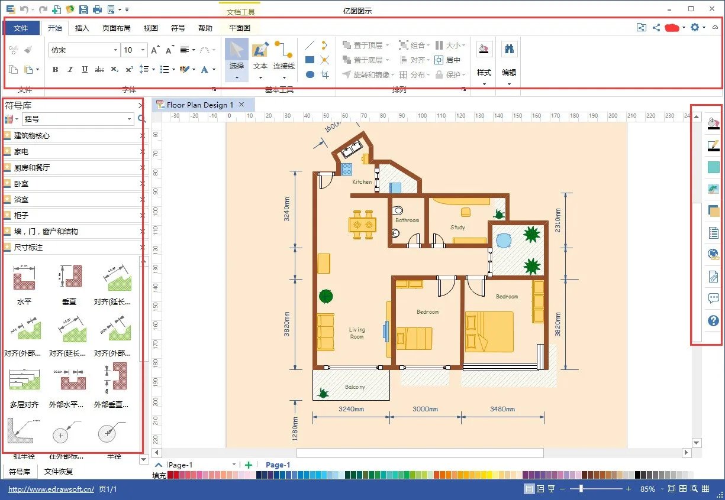Screen dimensions: 725x500
Task: Pick the rectangle shape drawing tool
Action: coord(310,60)
